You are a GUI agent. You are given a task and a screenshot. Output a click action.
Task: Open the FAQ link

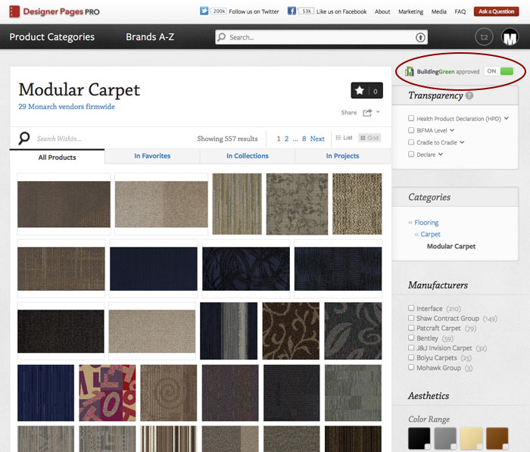tap(460, 11)
